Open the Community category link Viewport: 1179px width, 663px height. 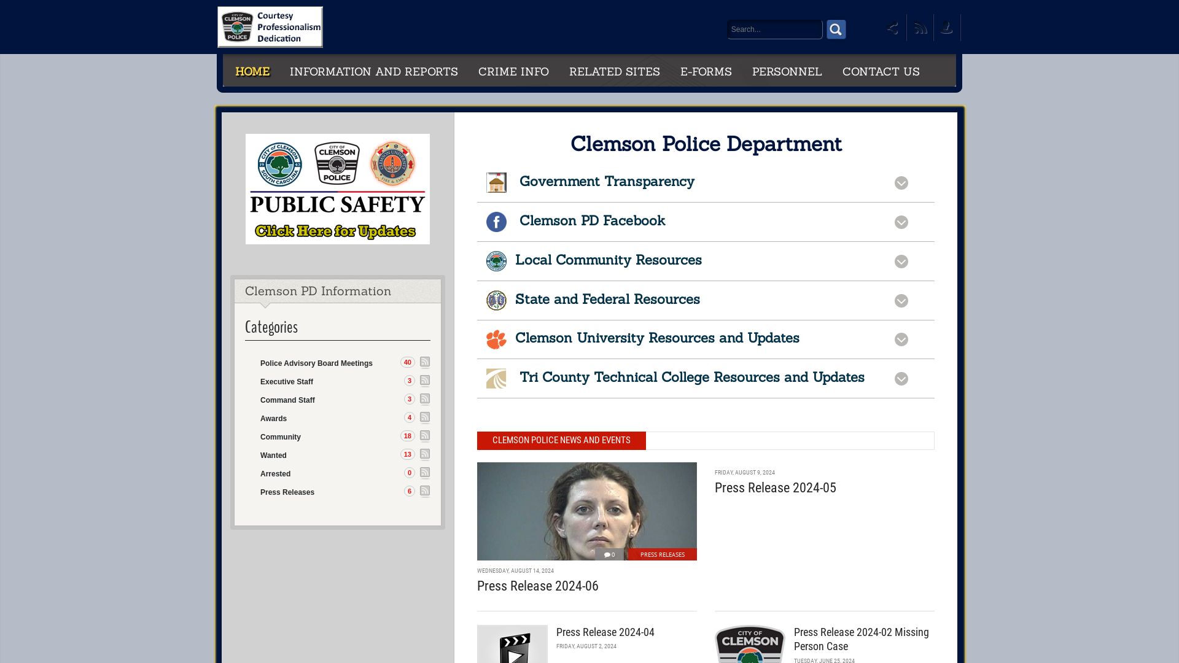coord(281,437)
